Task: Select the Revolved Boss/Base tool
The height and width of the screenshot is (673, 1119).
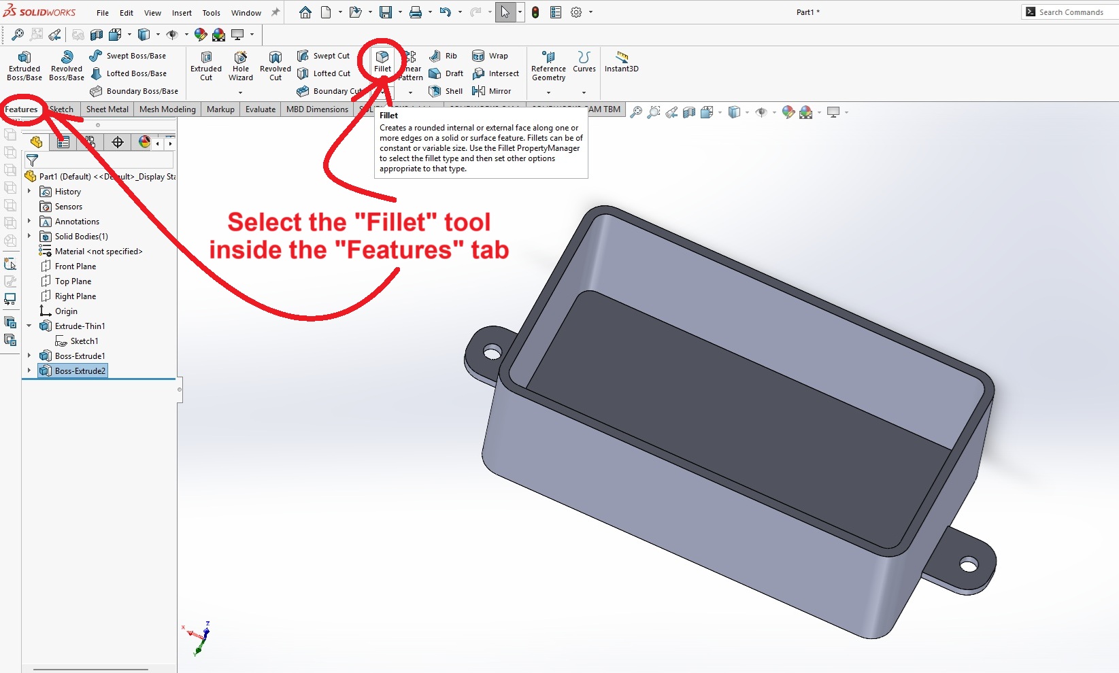Action: coord(67,65)
